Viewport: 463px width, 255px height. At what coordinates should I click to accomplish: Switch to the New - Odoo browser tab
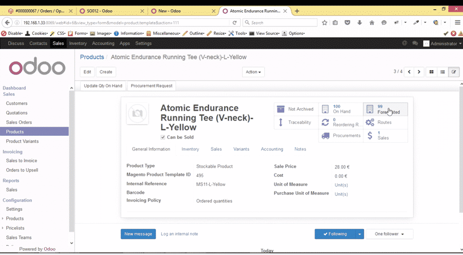(183, 11)
